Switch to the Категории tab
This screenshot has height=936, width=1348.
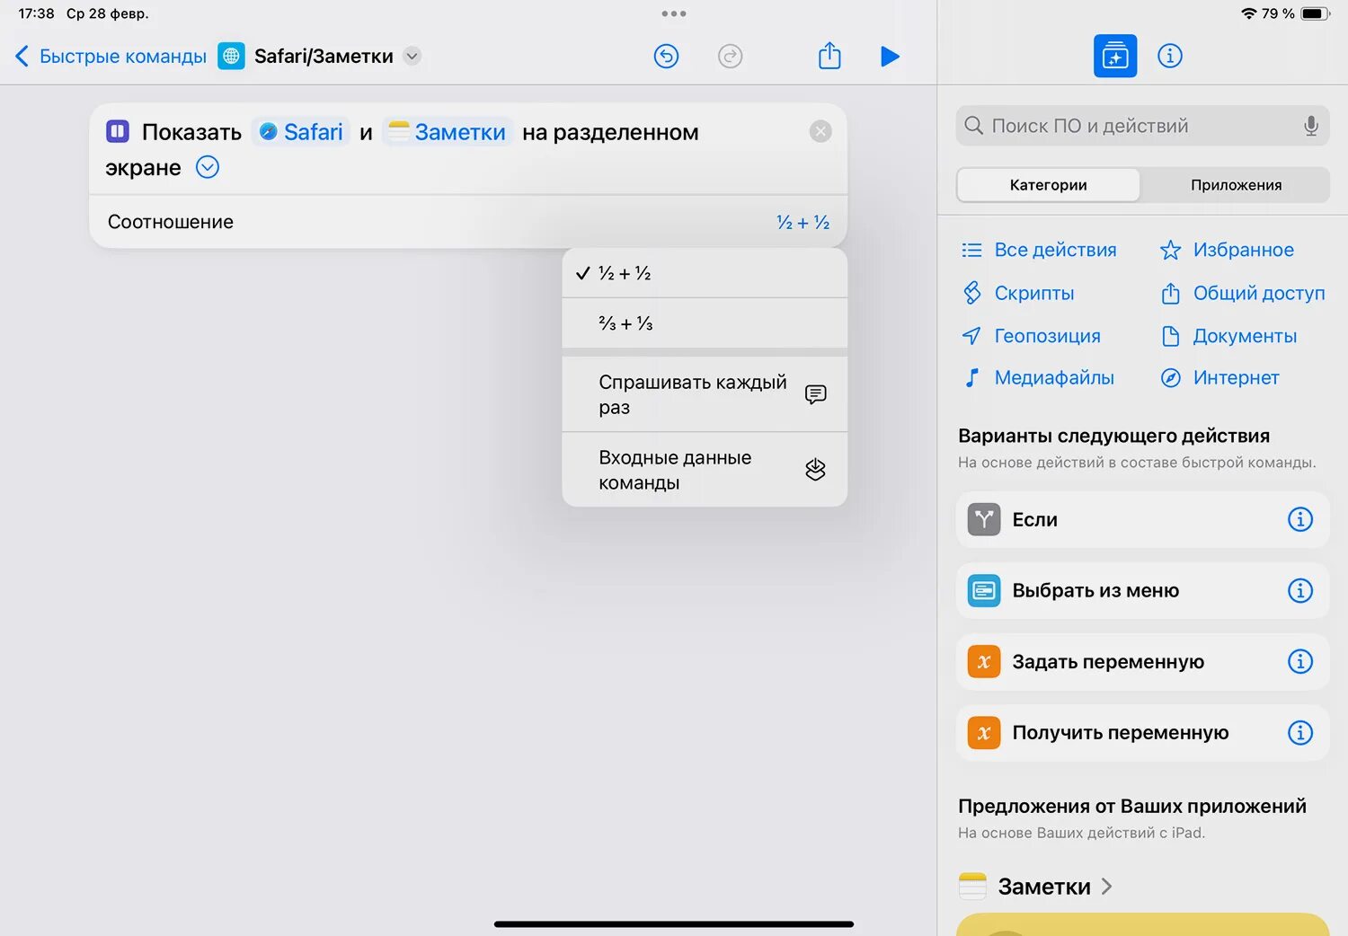[x=1048, y=185]
